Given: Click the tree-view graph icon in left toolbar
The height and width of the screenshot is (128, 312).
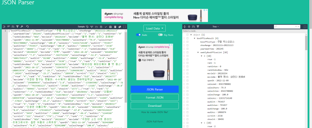Looking at the screenshot, I should click(92, 27).
